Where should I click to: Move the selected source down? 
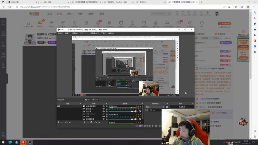[99, 122]
